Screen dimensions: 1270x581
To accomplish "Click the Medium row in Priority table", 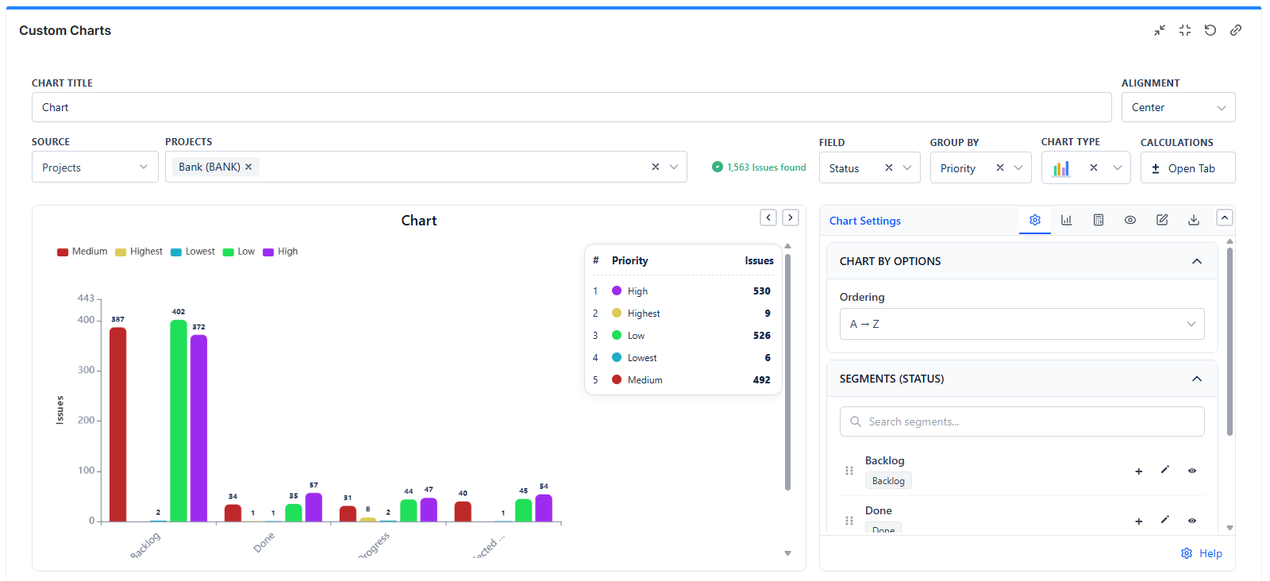I will coord(683,380).
